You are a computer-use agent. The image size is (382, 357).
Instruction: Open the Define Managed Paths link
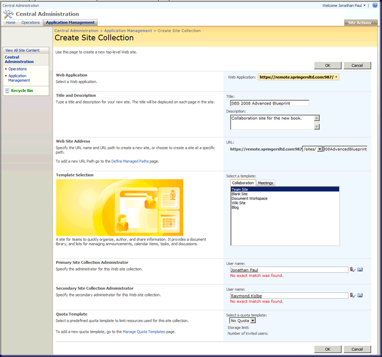tap(130, 161)
